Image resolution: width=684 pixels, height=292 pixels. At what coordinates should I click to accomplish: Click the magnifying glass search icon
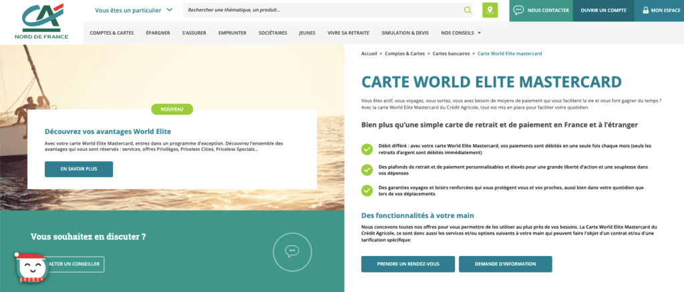468,11
